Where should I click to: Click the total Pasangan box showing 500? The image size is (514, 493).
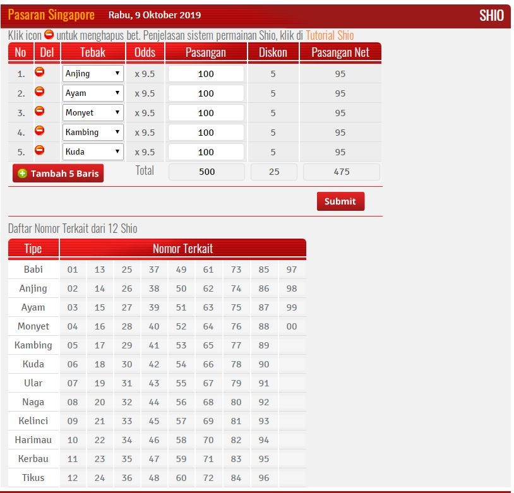(x=206, y=172)
